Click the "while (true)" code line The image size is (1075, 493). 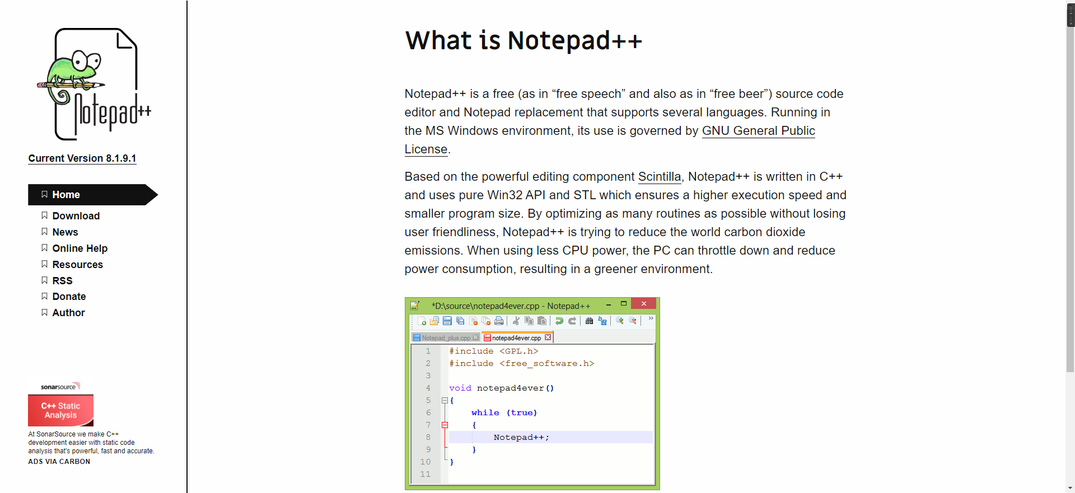(x=504, y=412)
